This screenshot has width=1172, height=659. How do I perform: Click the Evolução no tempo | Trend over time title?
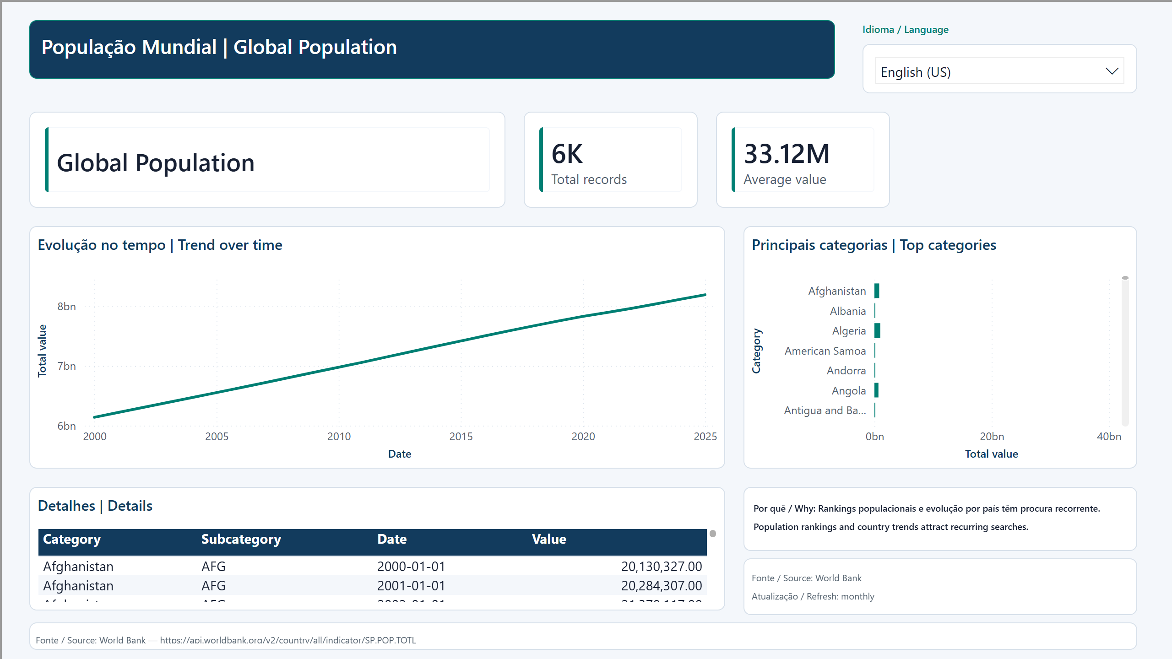point(160,245)
